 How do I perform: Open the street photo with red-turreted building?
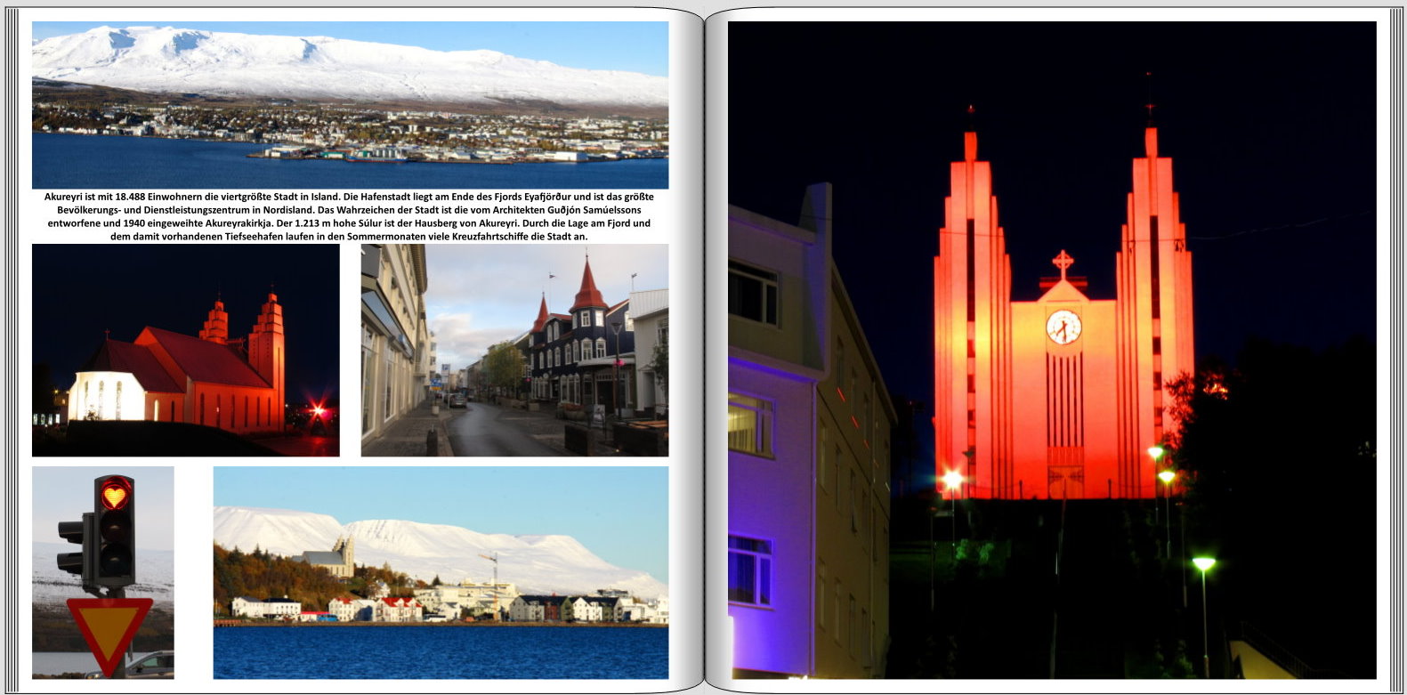pos(514,350)
